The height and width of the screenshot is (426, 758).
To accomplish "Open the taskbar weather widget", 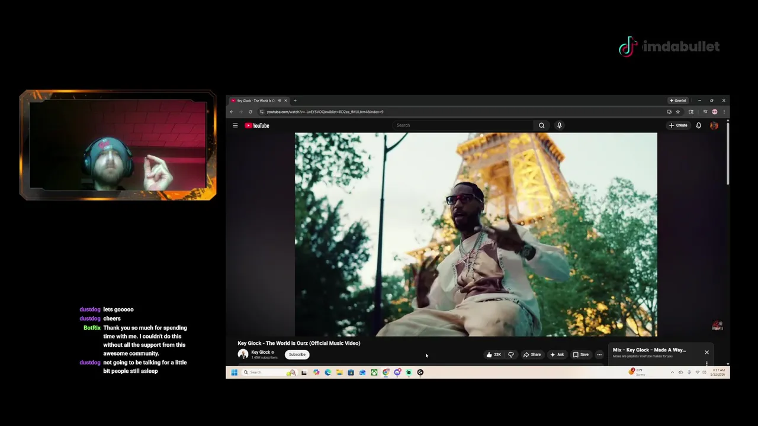I will click(x=637, y=372).
